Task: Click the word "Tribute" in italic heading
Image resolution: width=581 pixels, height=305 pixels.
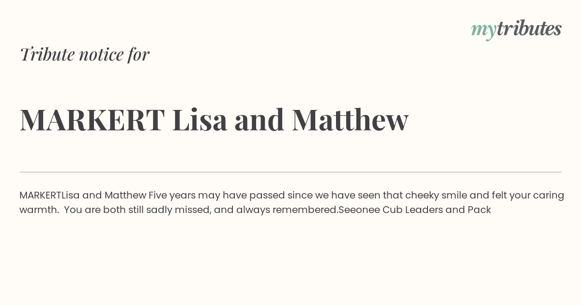Action: (x=47, y=54)
